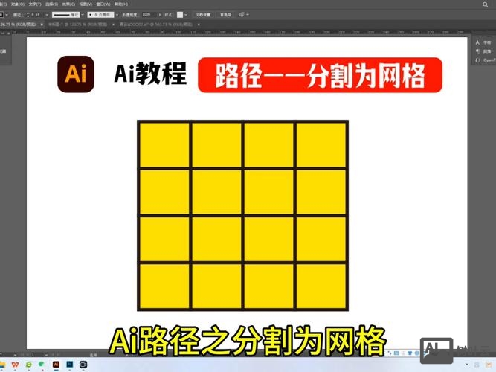Click the 不透明度 opacity label
The height and width of the screenshot is (372, 496).
(129, 15)
